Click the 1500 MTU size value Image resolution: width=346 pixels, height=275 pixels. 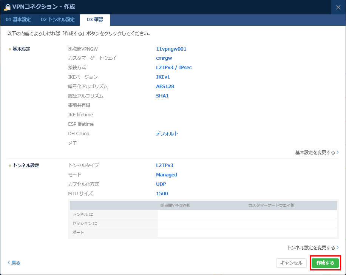point(162,193)
